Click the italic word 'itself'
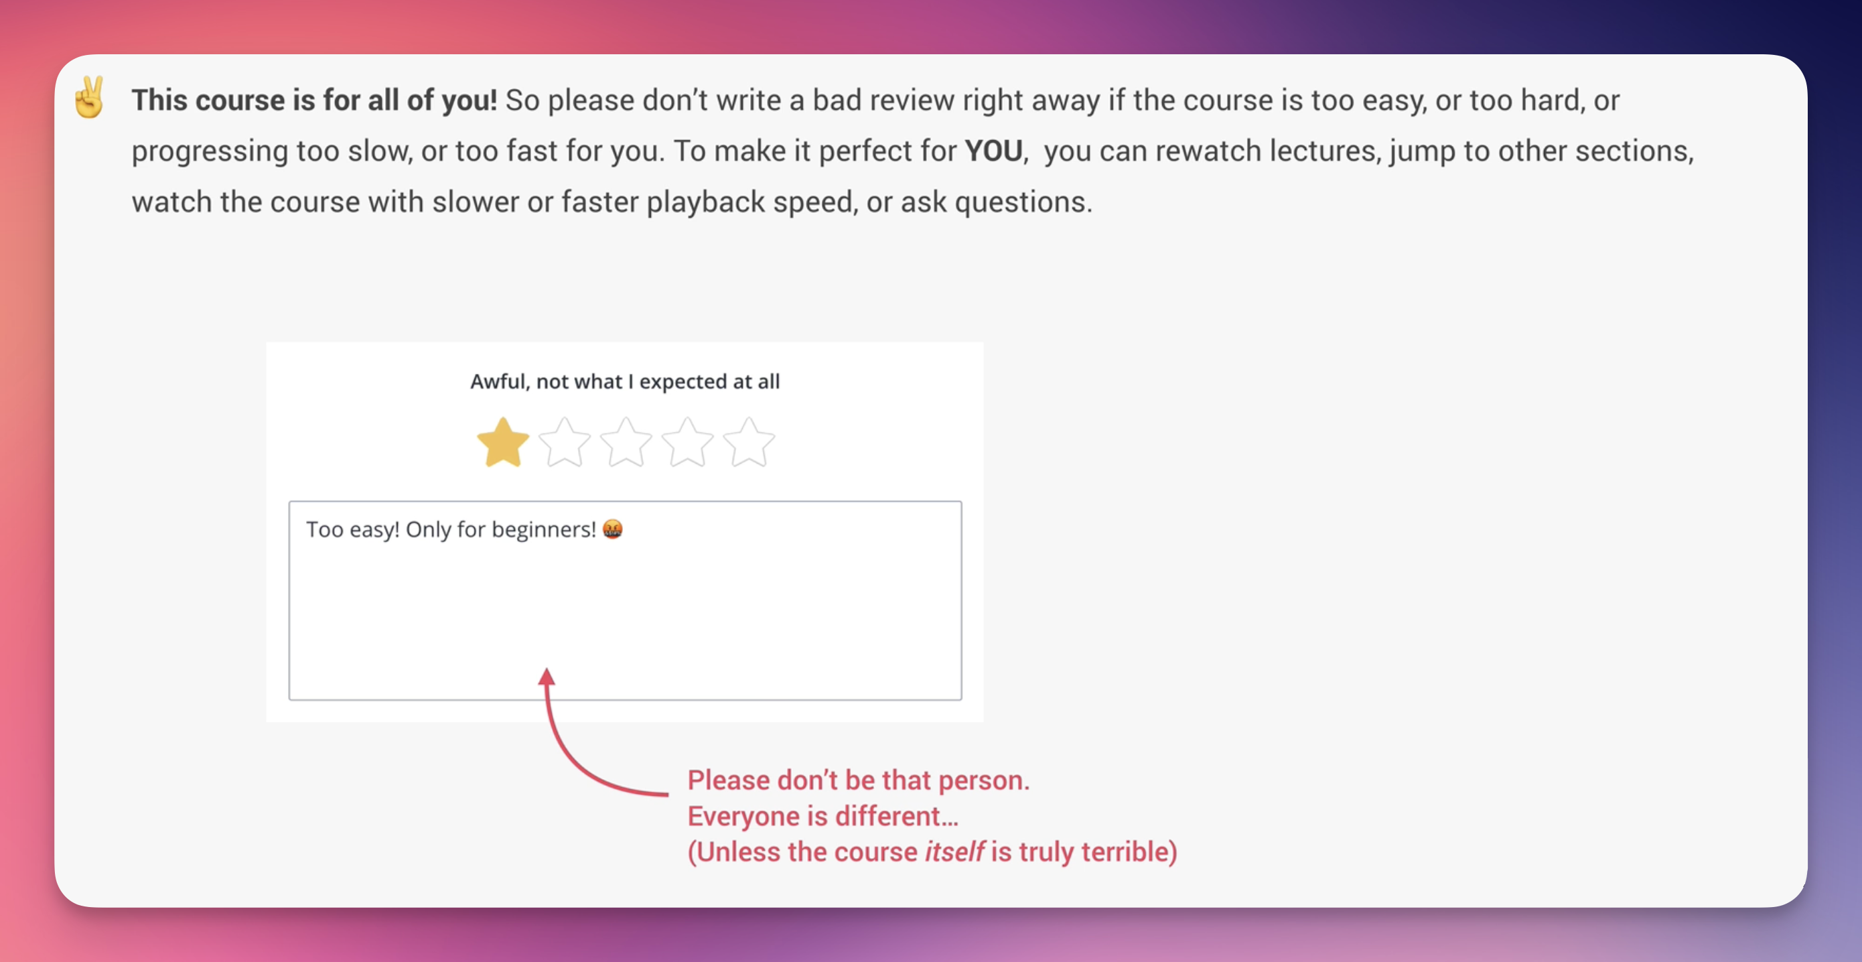Viewport: 1862px width, 962px height. tap(955, 851)
